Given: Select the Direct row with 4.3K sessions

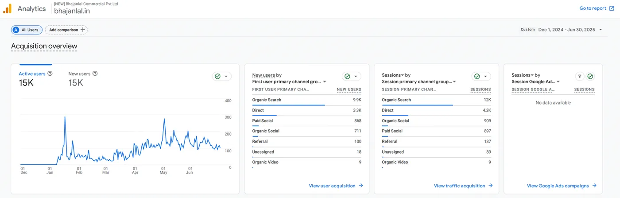Looking at the screenshot, I should click(x=437, y=111).
